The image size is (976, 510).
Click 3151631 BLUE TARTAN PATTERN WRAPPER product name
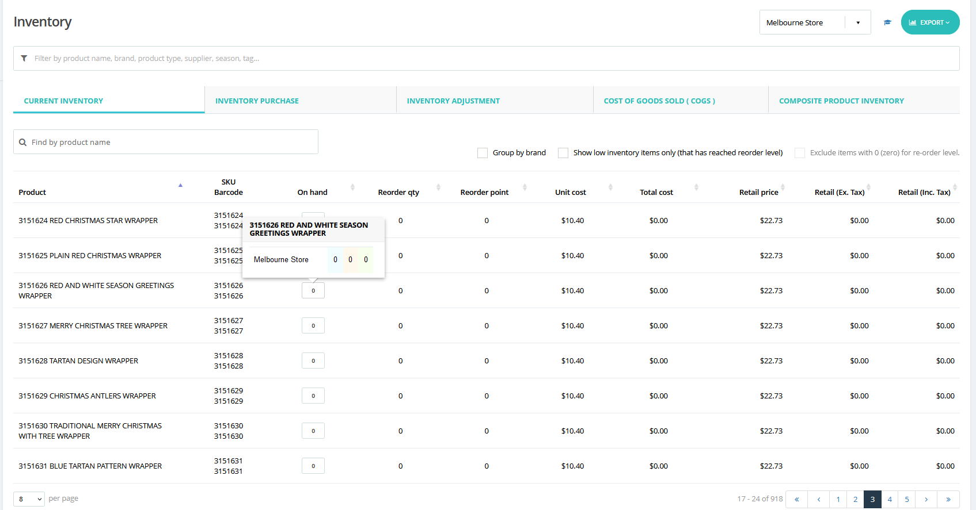[x=90, y=466]
